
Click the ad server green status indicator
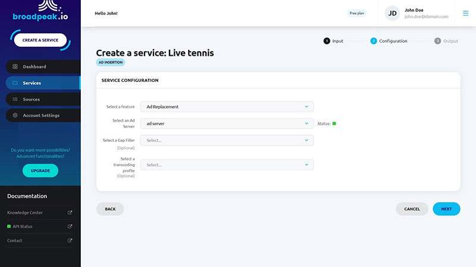[334, 123]
